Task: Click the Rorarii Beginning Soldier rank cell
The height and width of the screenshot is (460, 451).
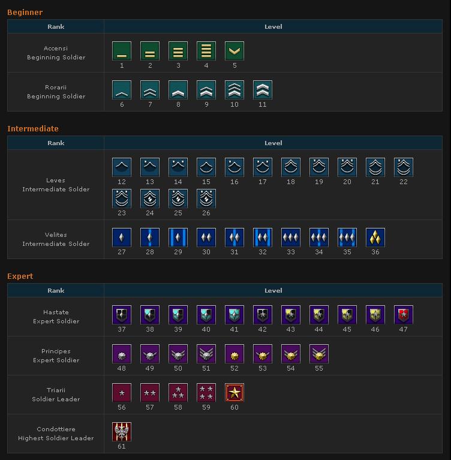Action: coord(56,92)
